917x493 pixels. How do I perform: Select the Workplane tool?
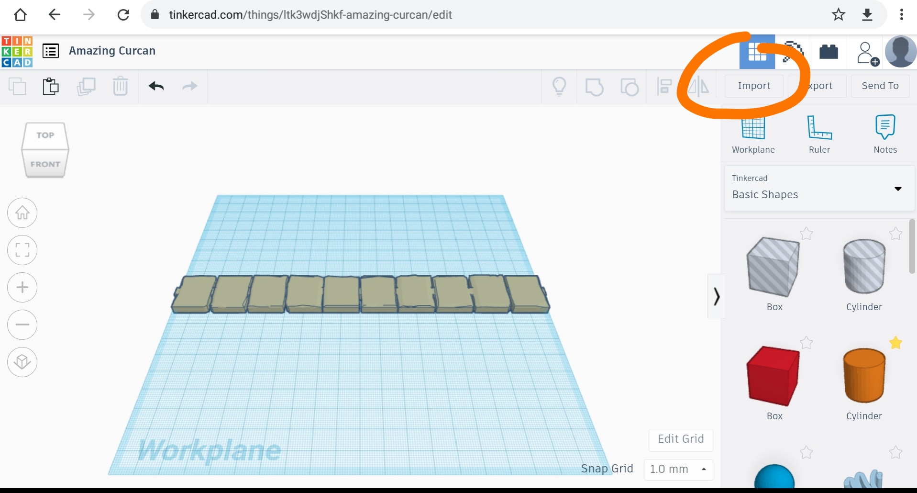click(x=753, y=135)
